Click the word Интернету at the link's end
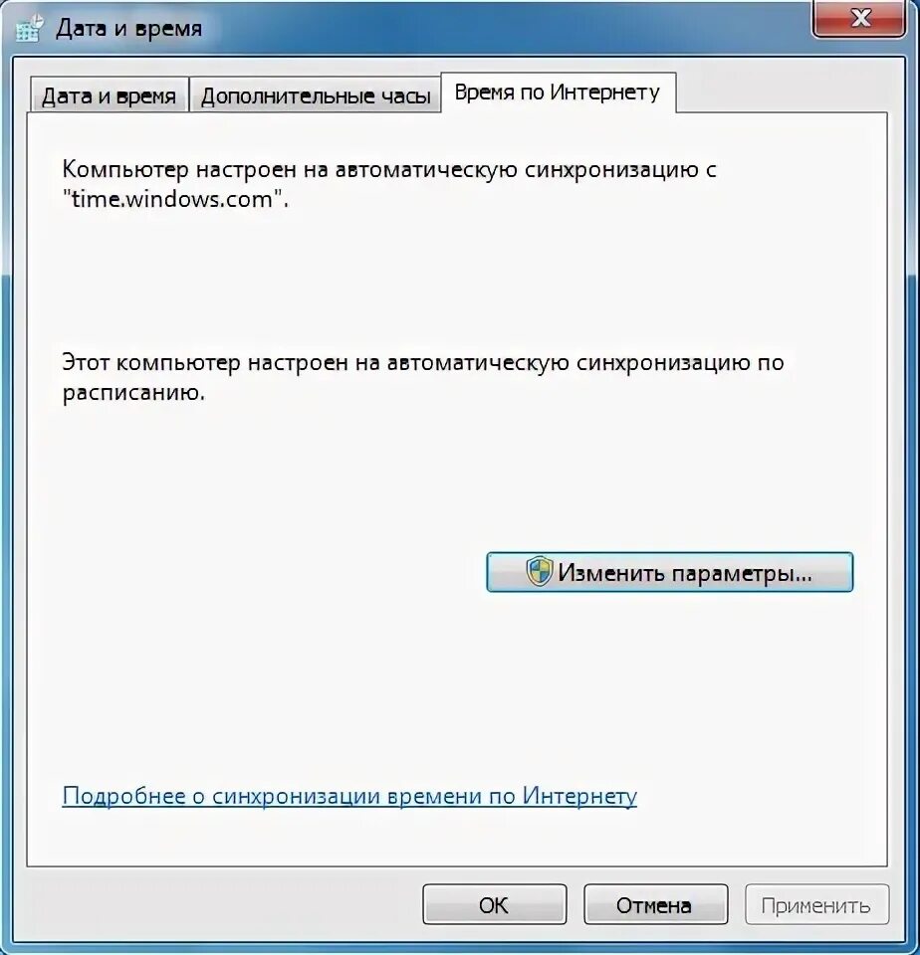This screenshot has height=955, width=920. tap(579, 796)
